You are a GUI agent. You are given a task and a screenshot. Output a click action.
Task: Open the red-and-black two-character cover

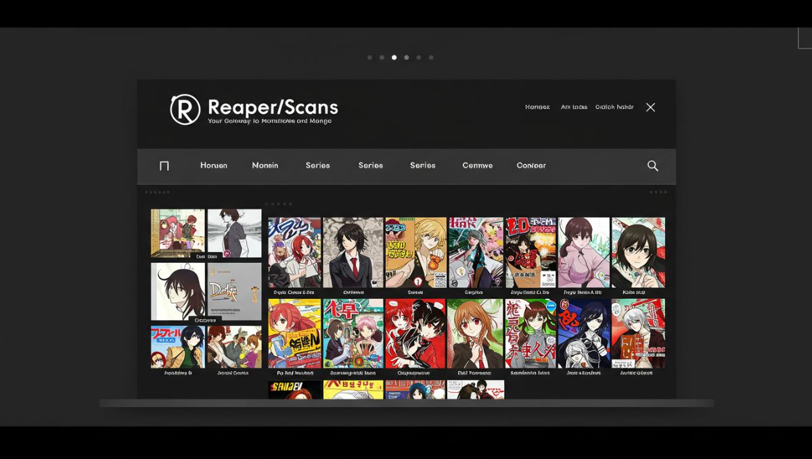click(415, 333)
